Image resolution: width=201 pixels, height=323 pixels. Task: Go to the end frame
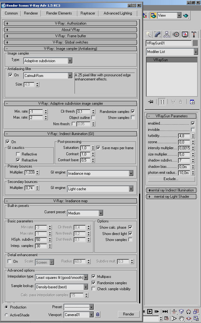point(165,311)
